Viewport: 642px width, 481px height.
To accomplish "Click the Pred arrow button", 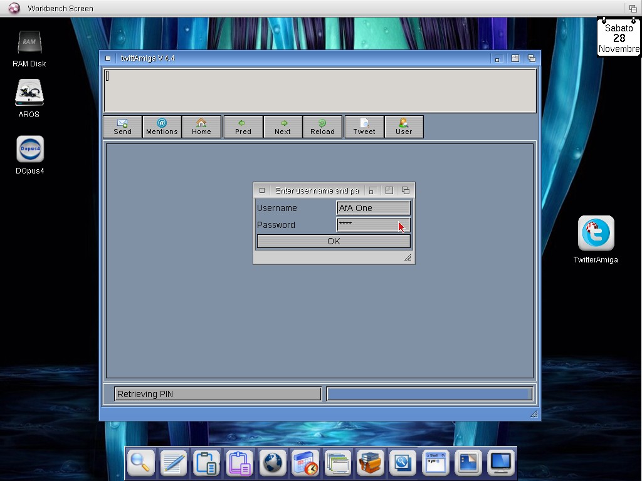I will click(x=243, y=127).
